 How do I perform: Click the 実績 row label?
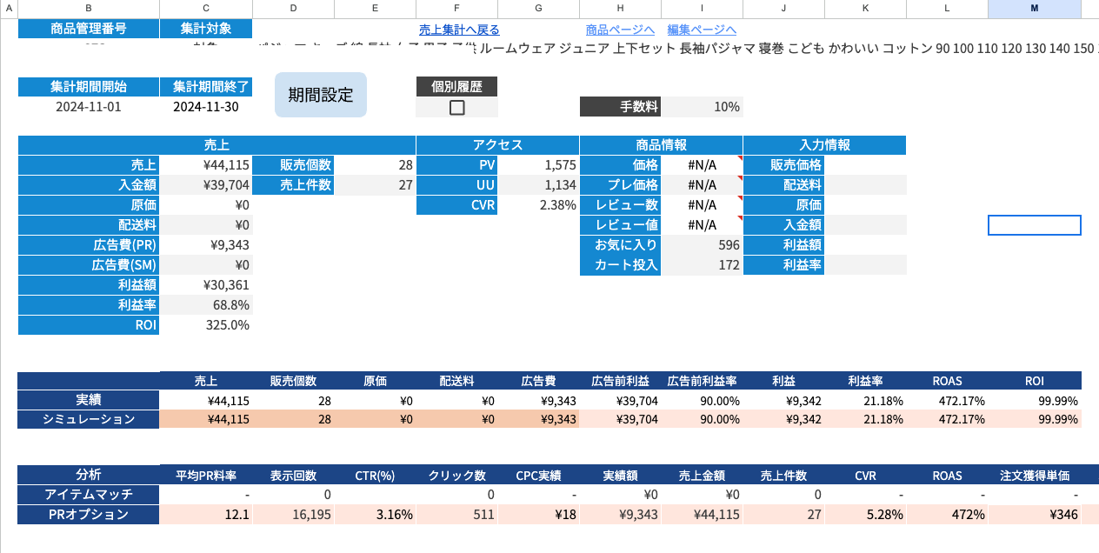coord(89,400)
